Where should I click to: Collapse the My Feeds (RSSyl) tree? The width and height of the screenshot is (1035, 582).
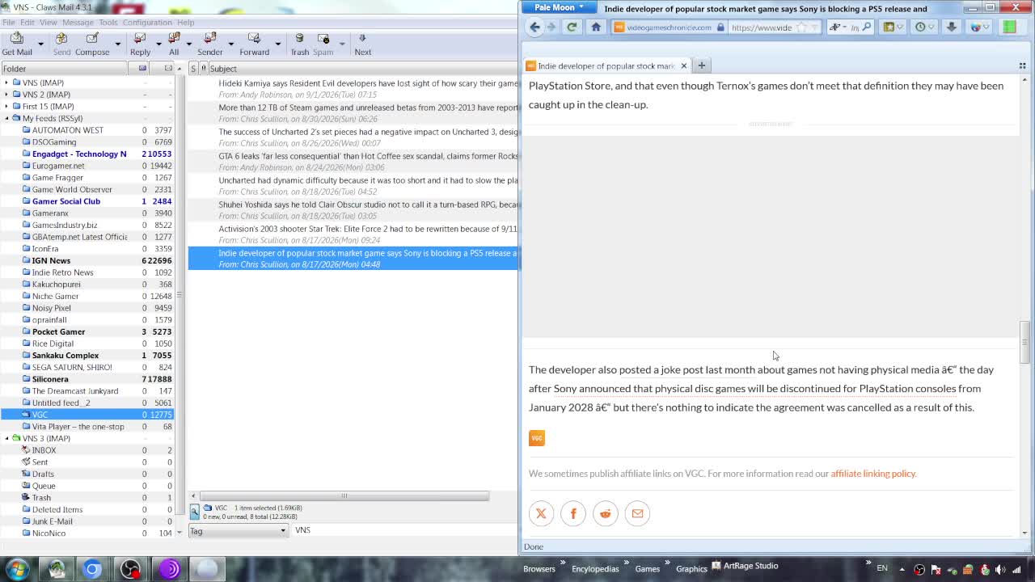pyautogui.click(x=7, y=118)
